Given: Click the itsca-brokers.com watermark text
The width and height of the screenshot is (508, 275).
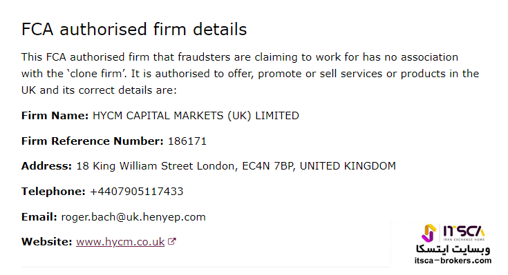Looking at the screenshot, I should click(453, 261).
